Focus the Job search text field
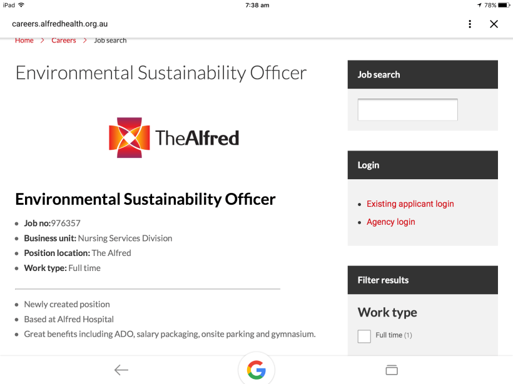 (407, 110)
